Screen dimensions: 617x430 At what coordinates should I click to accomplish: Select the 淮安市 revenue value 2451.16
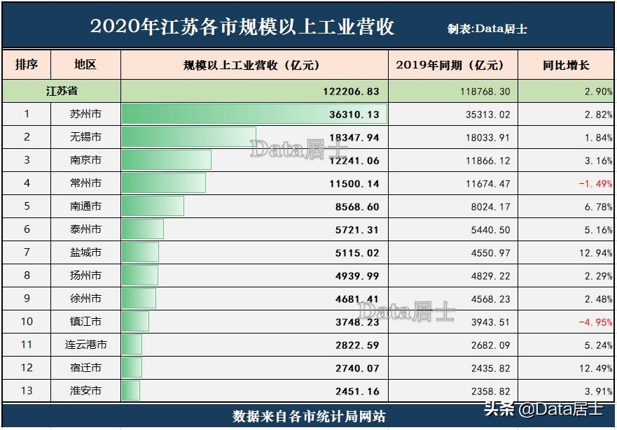[356, 391]
